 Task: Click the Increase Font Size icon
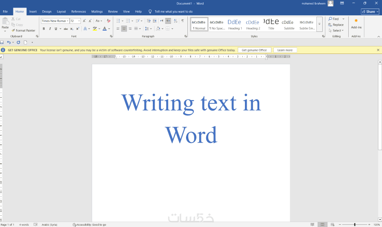84,21
